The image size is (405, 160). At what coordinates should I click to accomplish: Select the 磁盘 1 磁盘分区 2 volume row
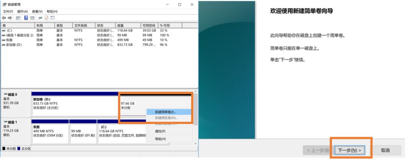(x=99, y=35)
